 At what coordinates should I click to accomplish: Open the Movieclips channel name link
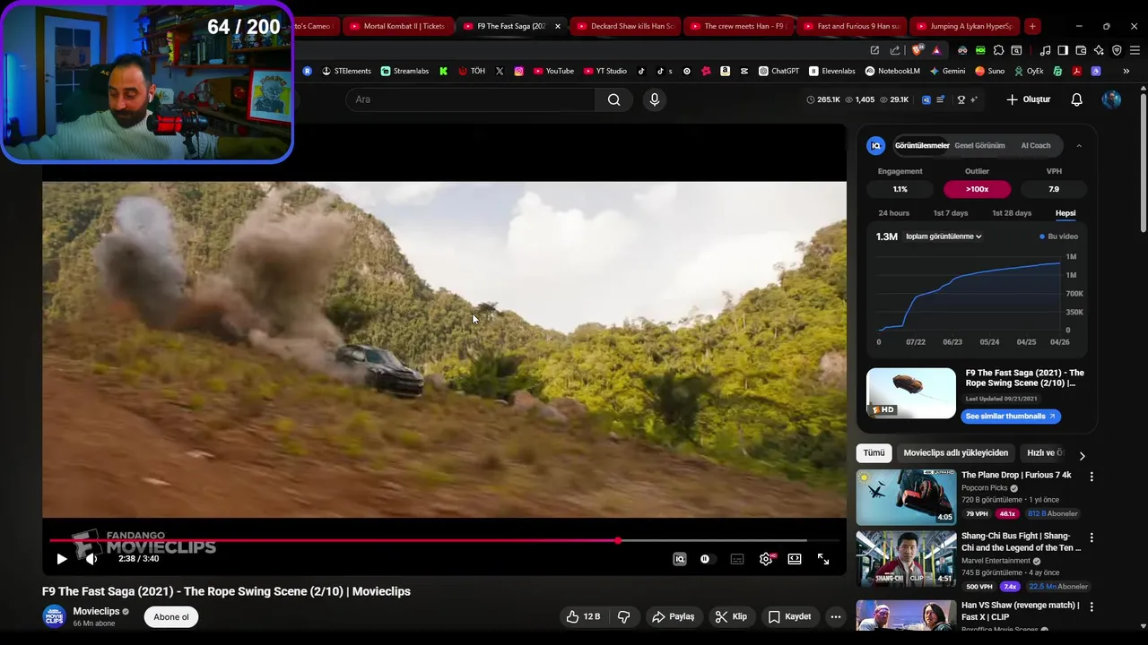click(x=96, y=611)
